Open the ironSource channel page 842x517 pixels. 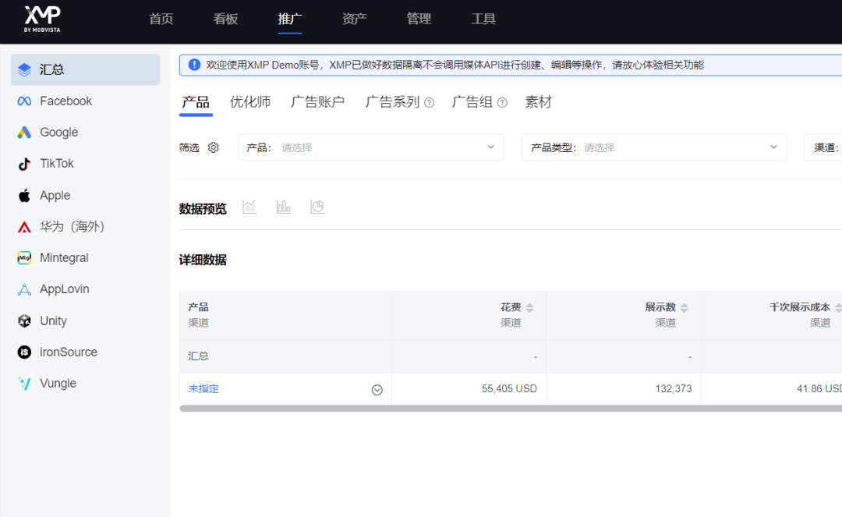67,352
